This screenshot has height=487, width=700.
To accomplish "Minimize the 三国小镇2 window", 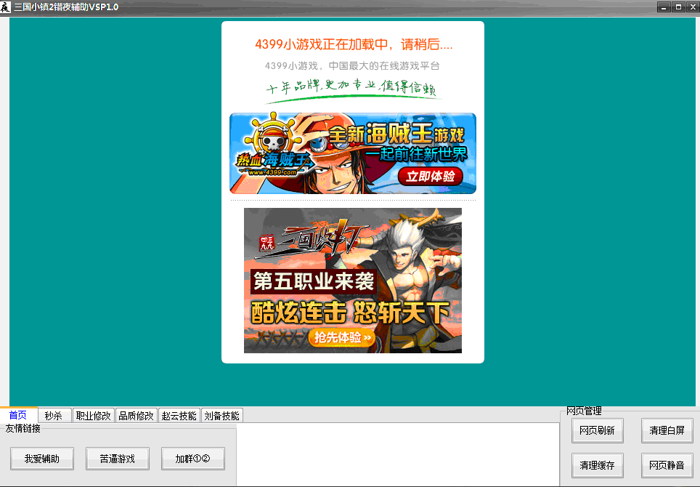I will pyautogui.click(x=664, y=7).
